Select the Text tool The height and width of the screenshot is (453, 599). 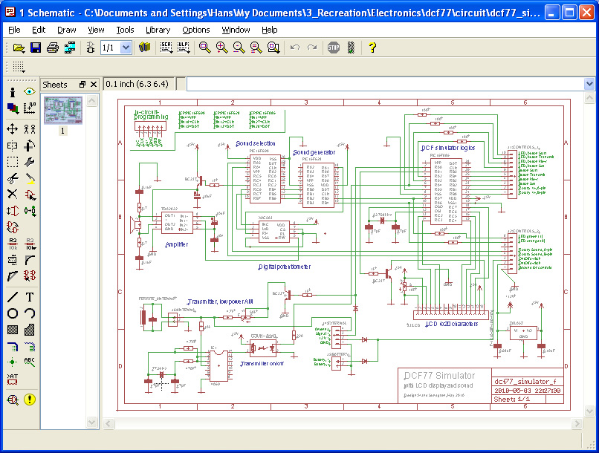click(30, 297)
